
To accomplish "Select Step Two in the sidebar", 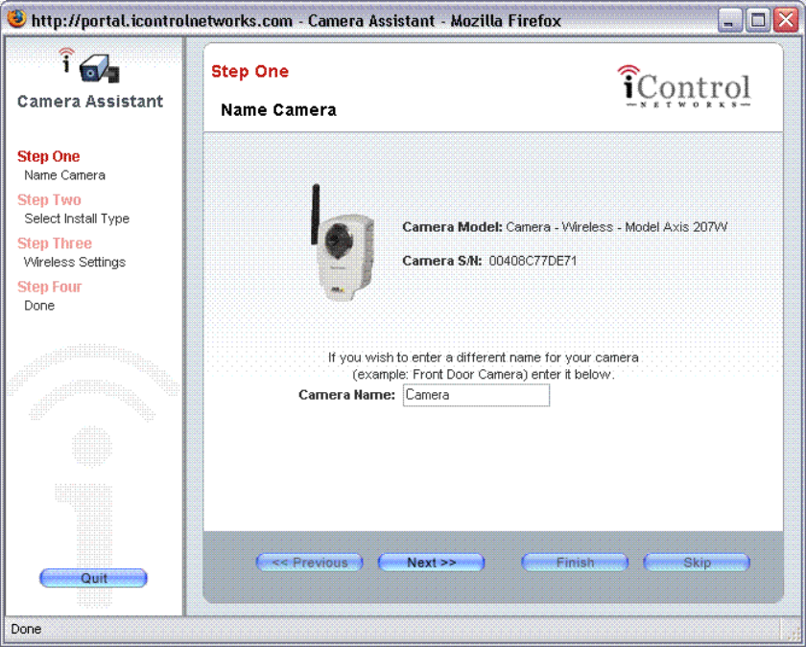I will (x=49, y=199).
